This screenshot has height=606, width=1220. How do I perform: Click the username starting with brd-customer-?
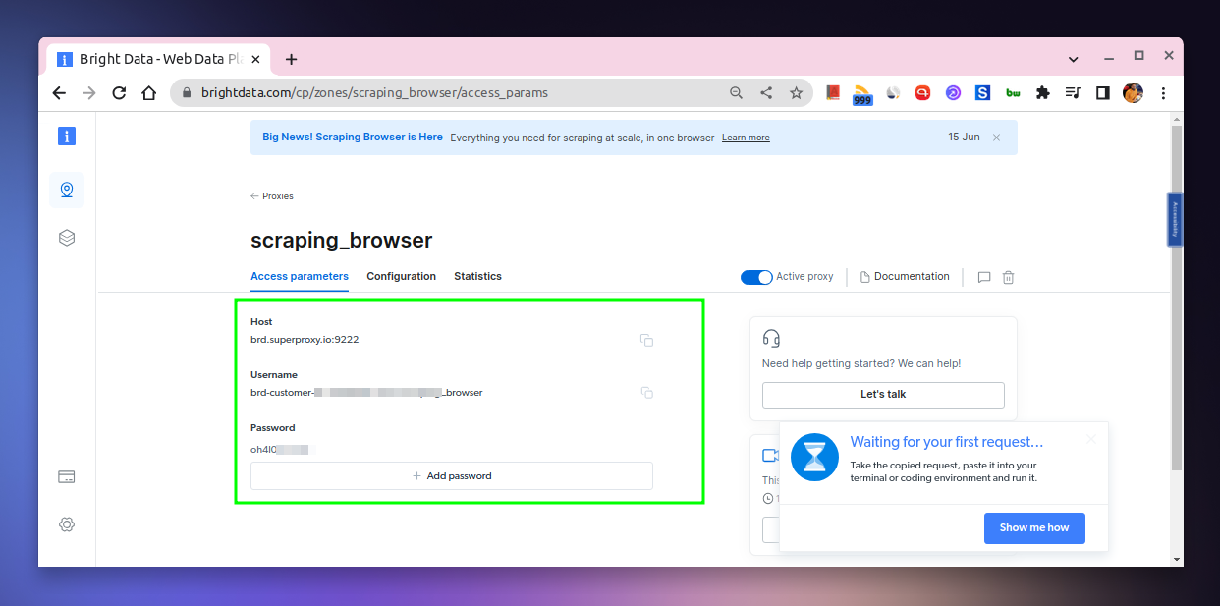click(x=366, y=393)
